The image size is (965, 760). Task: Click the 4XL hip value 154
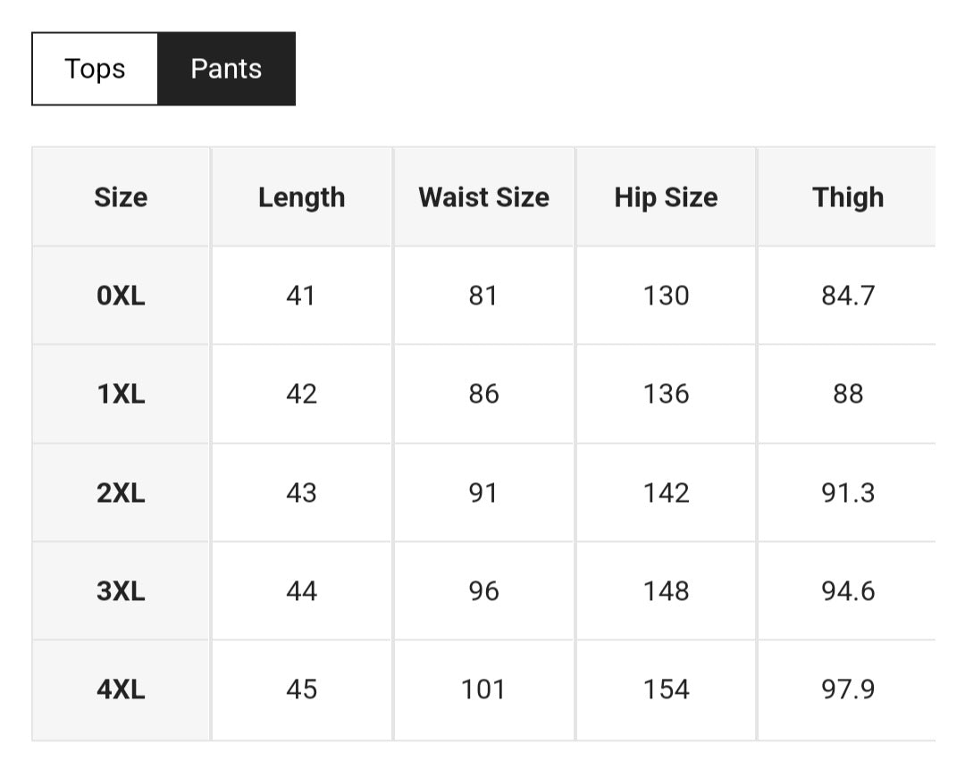(x=666, y=689)
